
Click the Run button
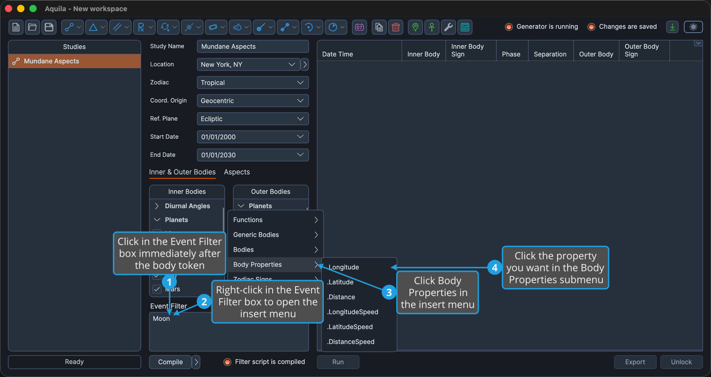point(338,362)
